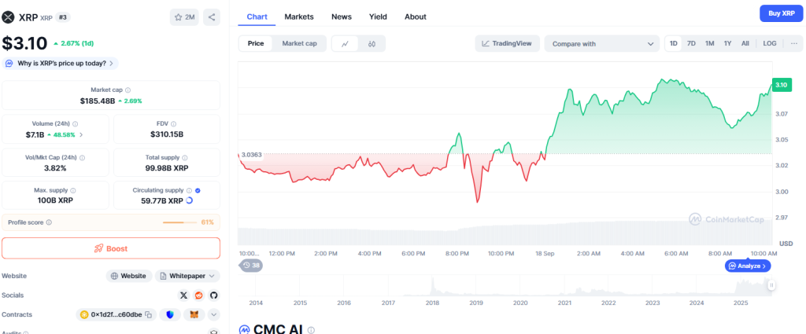The image size is (806, 334).
Task: Click the 3.0363 opening price label
Action: click(251, 155)
